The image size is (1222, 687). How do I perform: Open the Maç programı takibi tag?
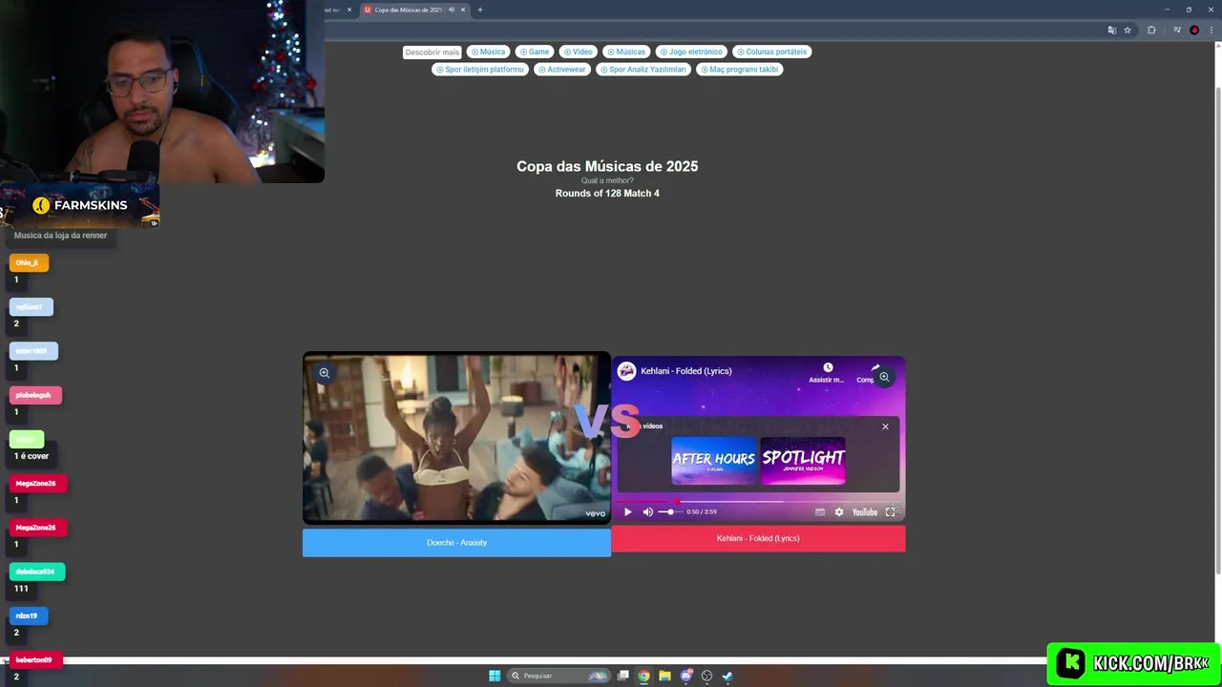click(x=740, y=70)
